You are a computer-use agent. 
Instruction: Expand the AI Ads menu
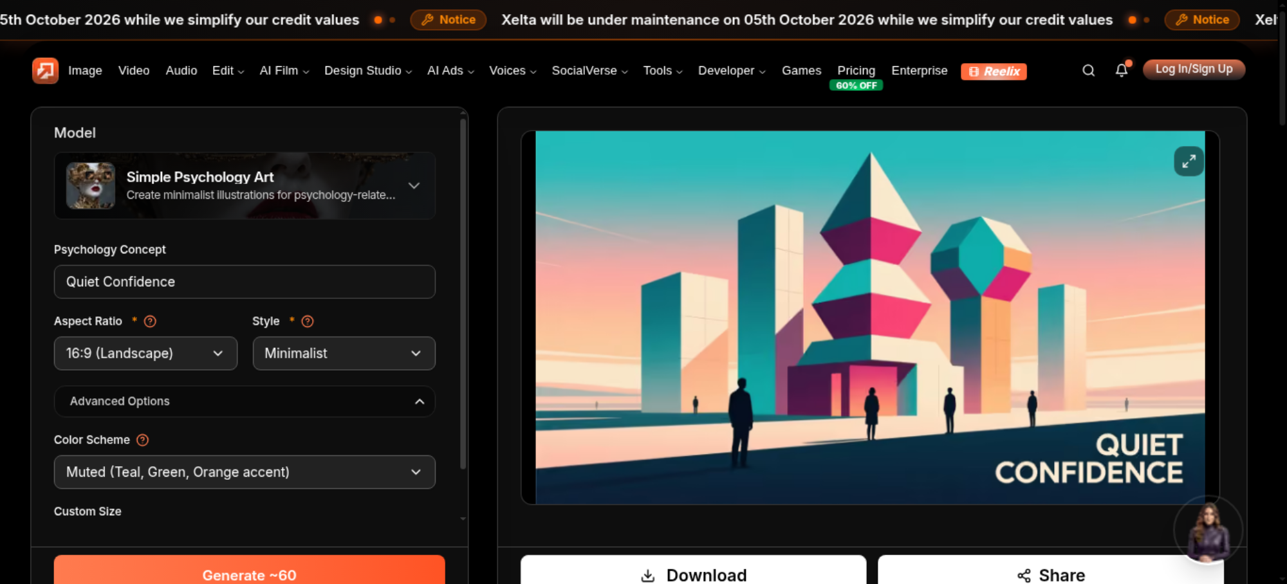(450, 71)
